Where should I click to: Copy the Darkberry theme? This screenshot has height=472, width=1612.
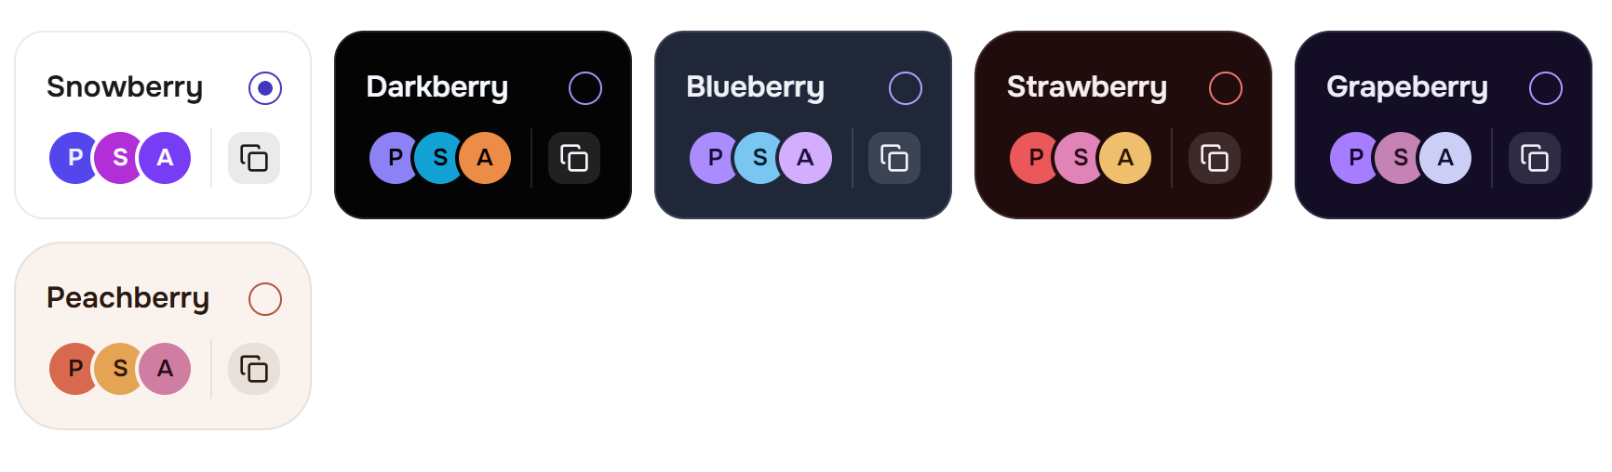coord(574,158)
